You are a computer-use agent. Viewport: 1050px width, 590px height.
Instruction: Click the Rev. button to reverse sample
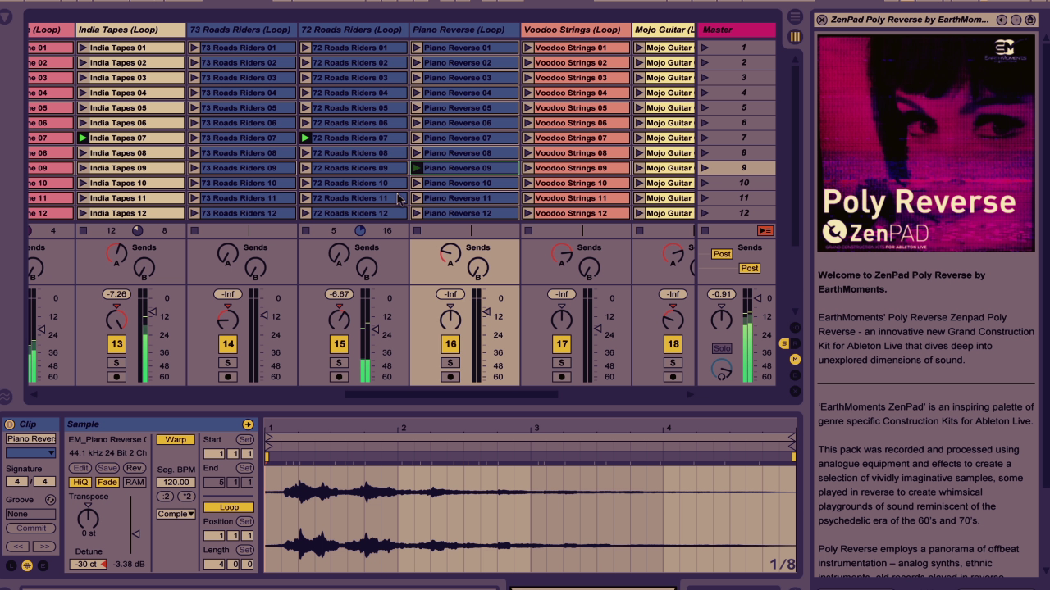(x=135, y=468)
